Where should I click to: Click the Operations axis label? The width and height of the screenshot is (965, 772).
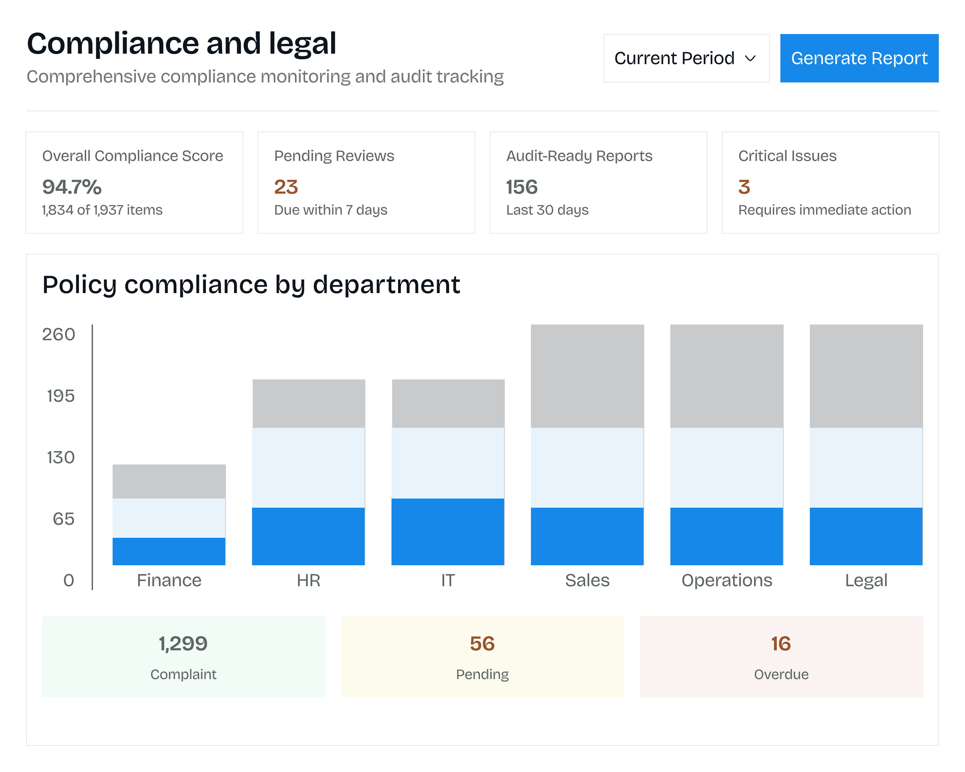click(726, 580)
